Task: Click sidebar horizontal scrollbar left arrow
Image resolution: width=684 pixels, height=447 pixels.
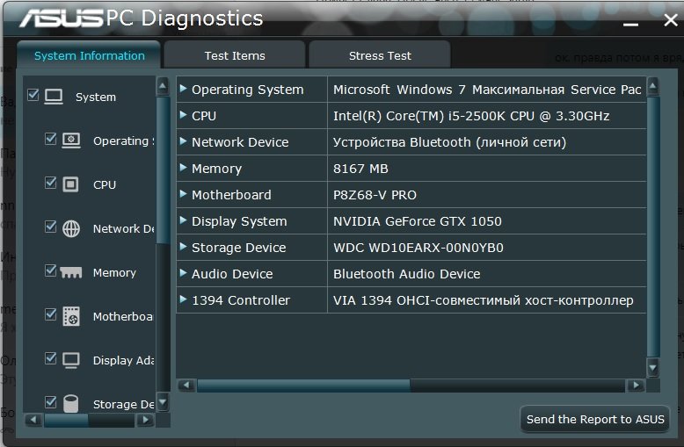Action: pyautogui.click(x=33, y=420)
